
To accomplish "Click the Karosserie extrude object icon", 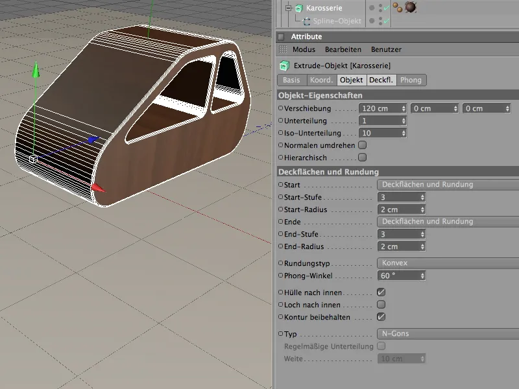I will (x=298, y=8).
